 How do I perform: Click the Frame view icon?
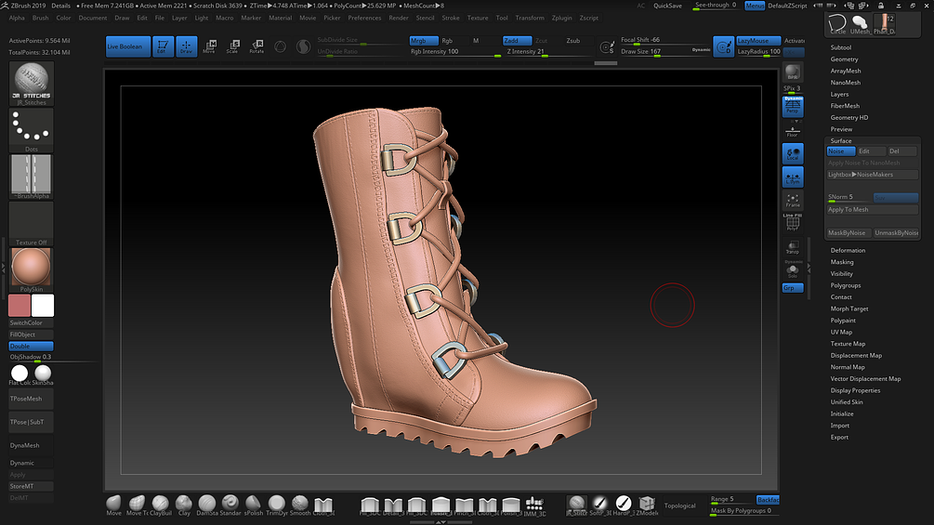coord(793,200)
